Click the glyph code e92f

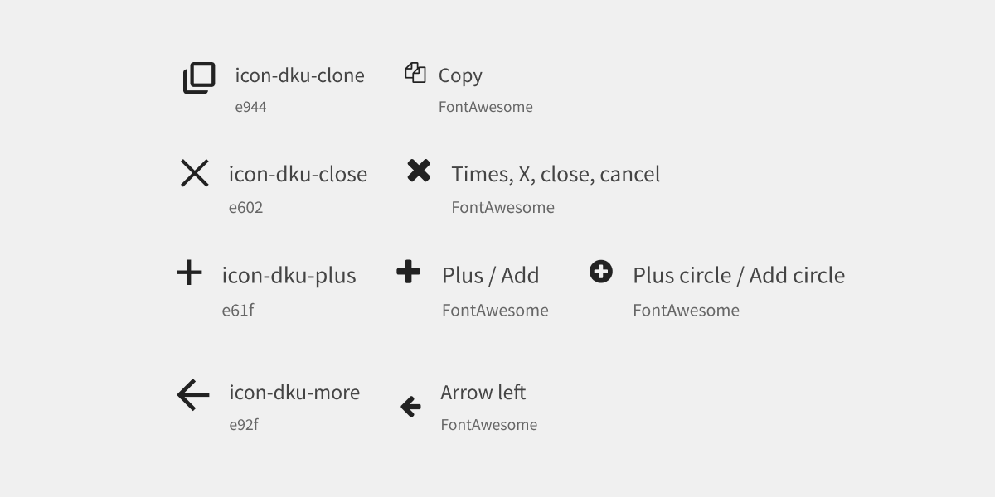[x=244, y=425]
